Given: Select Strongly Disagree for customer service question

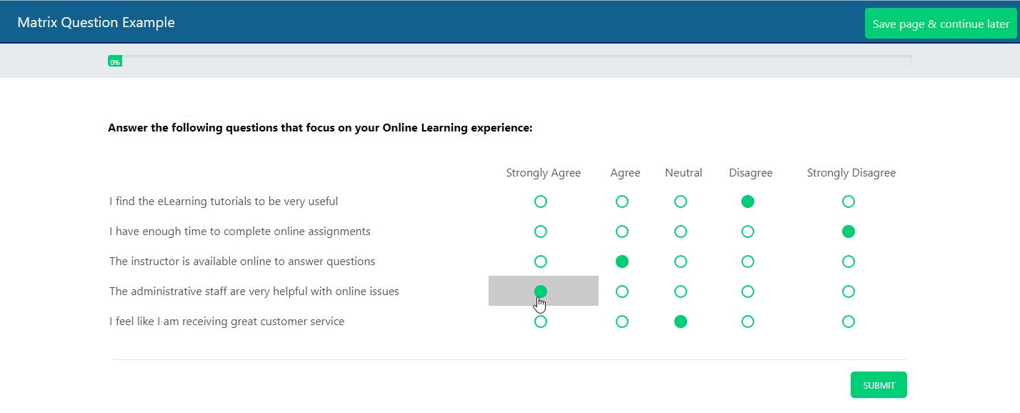Looking at the screenshot, I should tap(849, 321).
